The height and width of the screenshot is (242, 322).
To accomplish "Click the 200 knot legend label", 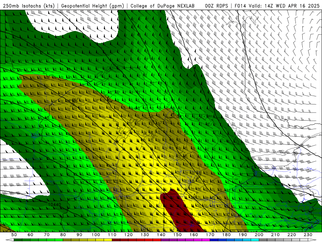I will click(x=259, y=235).
